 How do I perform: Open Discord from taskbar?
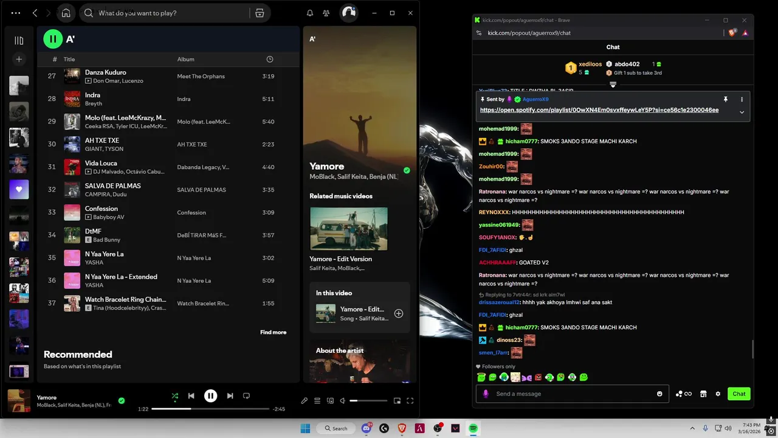click(x=367, y=428)
